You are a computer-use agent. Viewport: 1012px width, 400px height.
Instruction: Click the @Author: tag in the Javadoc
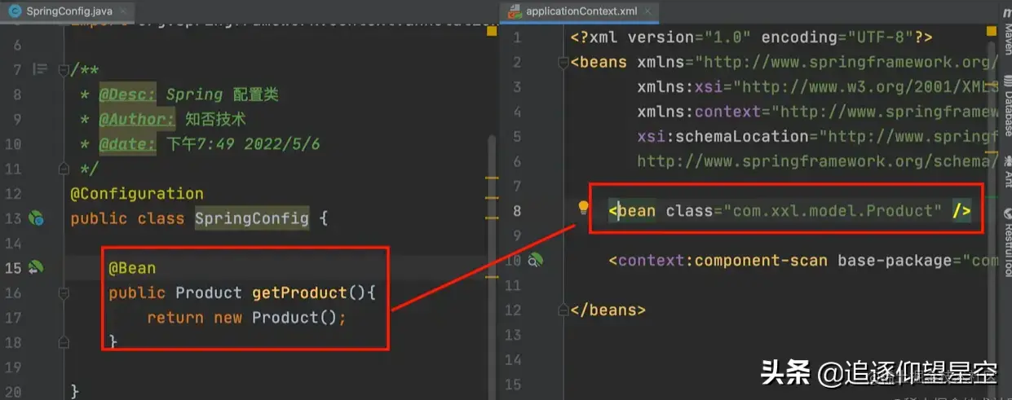tap(137, 120)
